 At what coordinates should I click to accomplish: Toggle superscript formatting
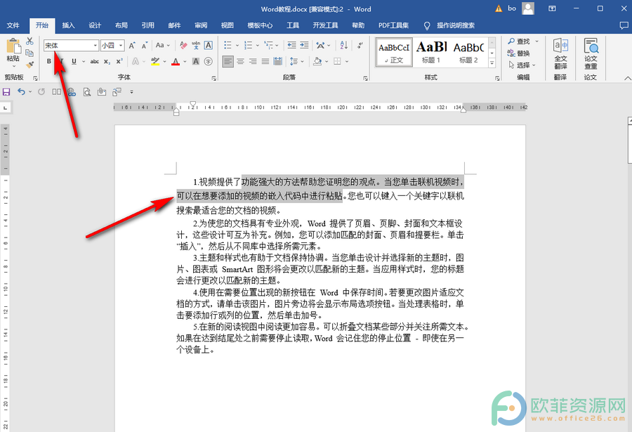[119, 61]
